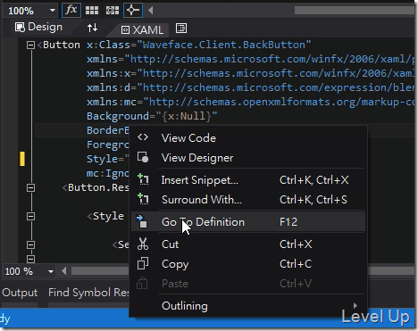
Task: Click the left scroll arrow of designer scrollbar
Action: [151, 11]
